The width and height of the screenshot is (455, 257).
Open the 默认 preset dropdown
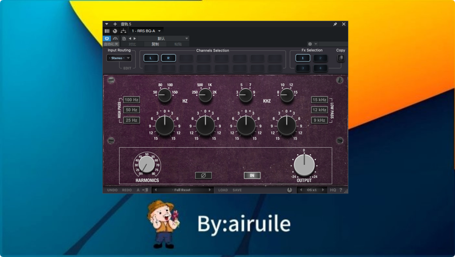click(164, 39)
